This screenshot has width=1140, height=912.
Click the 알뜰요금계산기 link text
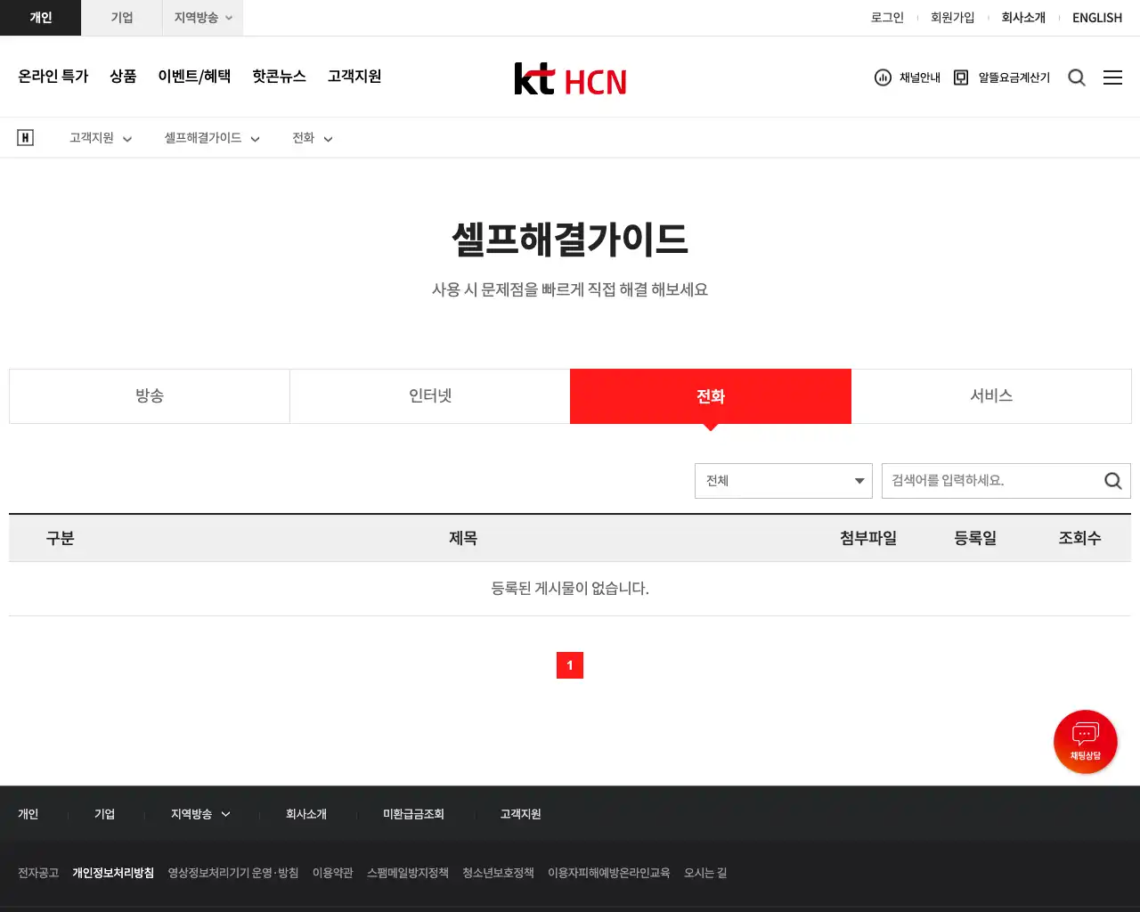(1014, 77)
